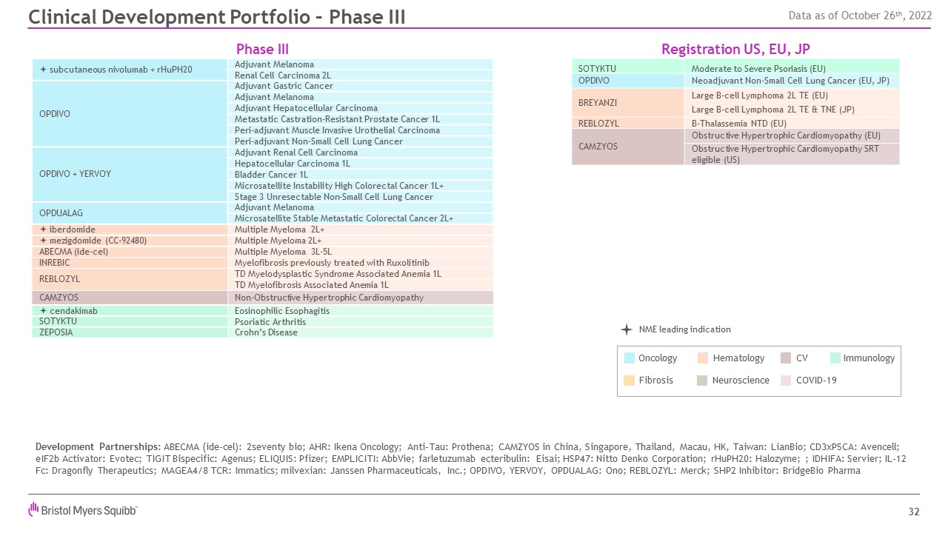Click the slide page number 32

(x=913, y=512)
